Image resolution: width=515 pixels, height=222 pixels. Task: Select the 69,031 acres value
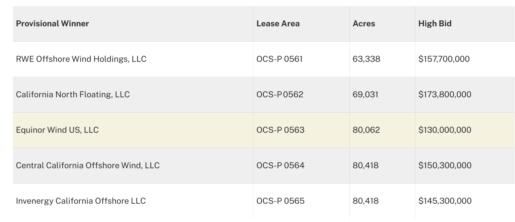[365, 95]
